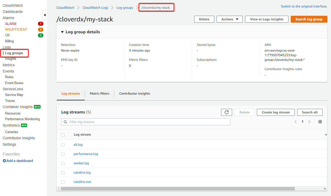The height and width of the screenshot is (196, 331).
Task: Toggle the select-all log streams checkbox
Action: pos(63,135)
